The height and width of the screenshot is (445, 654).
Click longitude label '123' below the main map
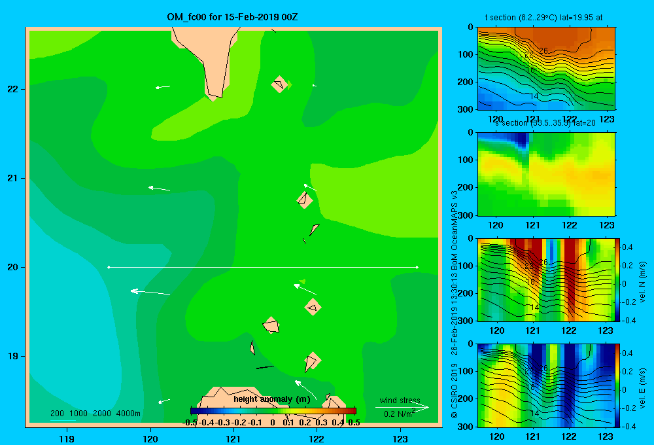400,438
